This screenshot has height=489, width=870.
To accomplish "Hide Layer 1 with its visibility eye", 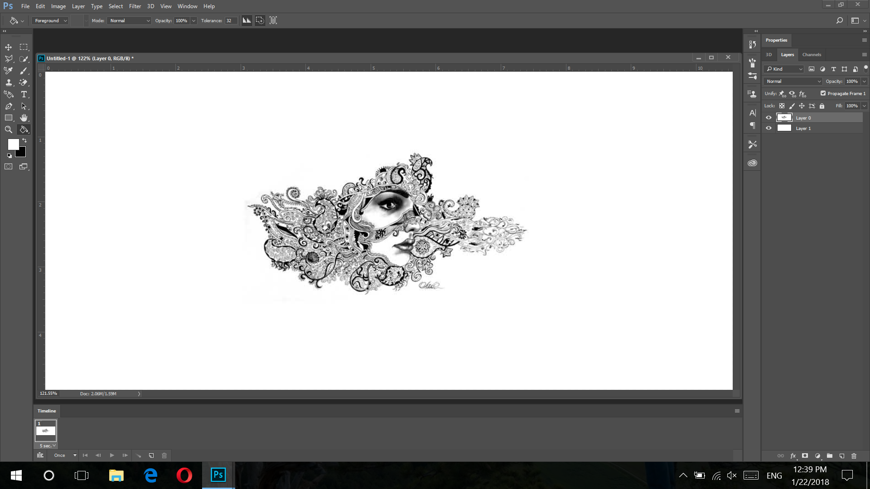I will pos(768,128).
